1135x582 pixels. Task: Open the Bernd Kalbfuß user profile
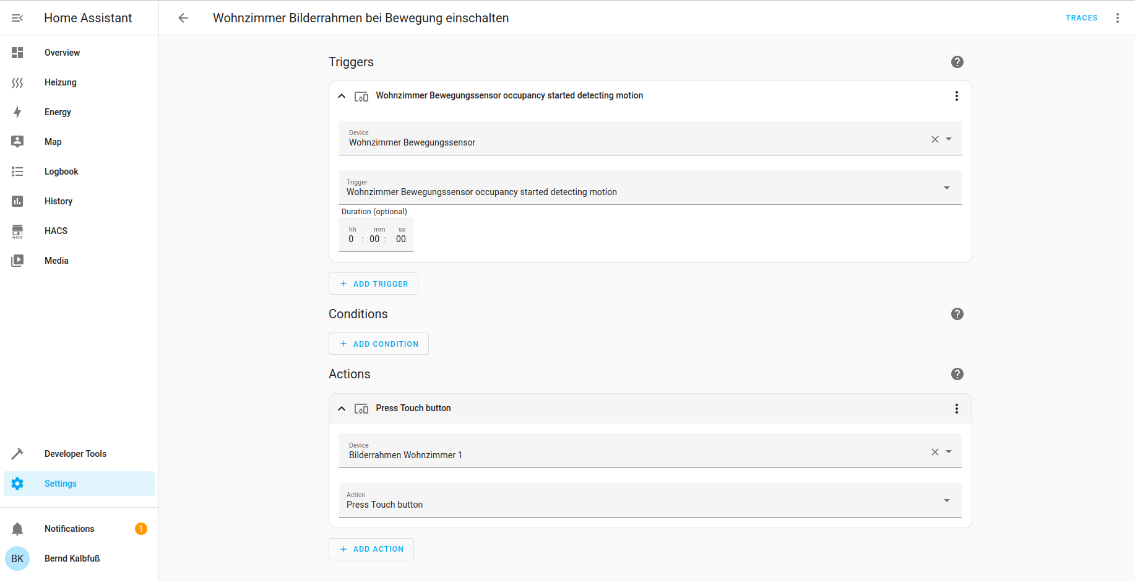pyautogui.click(x=79, y=558)
